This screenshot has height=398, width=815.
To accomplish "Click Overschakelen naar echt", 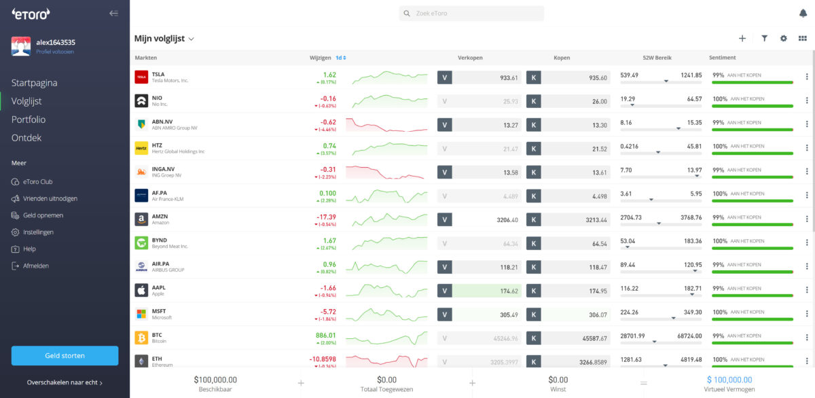I will pos(65,382).
